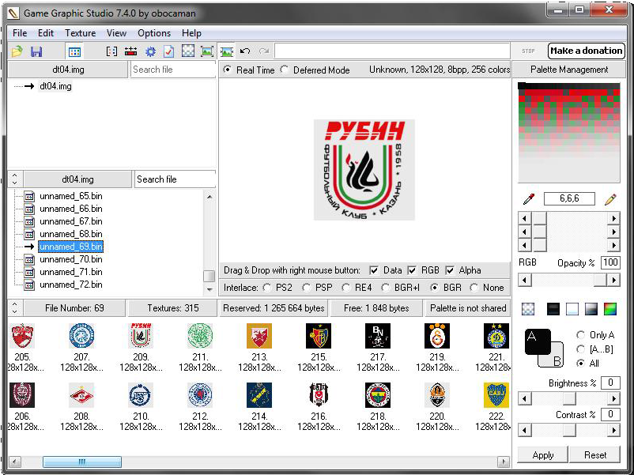Click the black color A box
The image size is (634, 475).
[538, 341]
